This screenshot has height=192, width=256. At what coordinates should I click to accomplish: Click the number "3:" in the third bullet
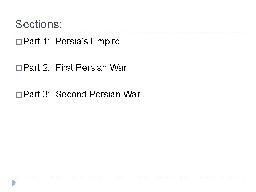pyautogui.click(x=46, y=94)
